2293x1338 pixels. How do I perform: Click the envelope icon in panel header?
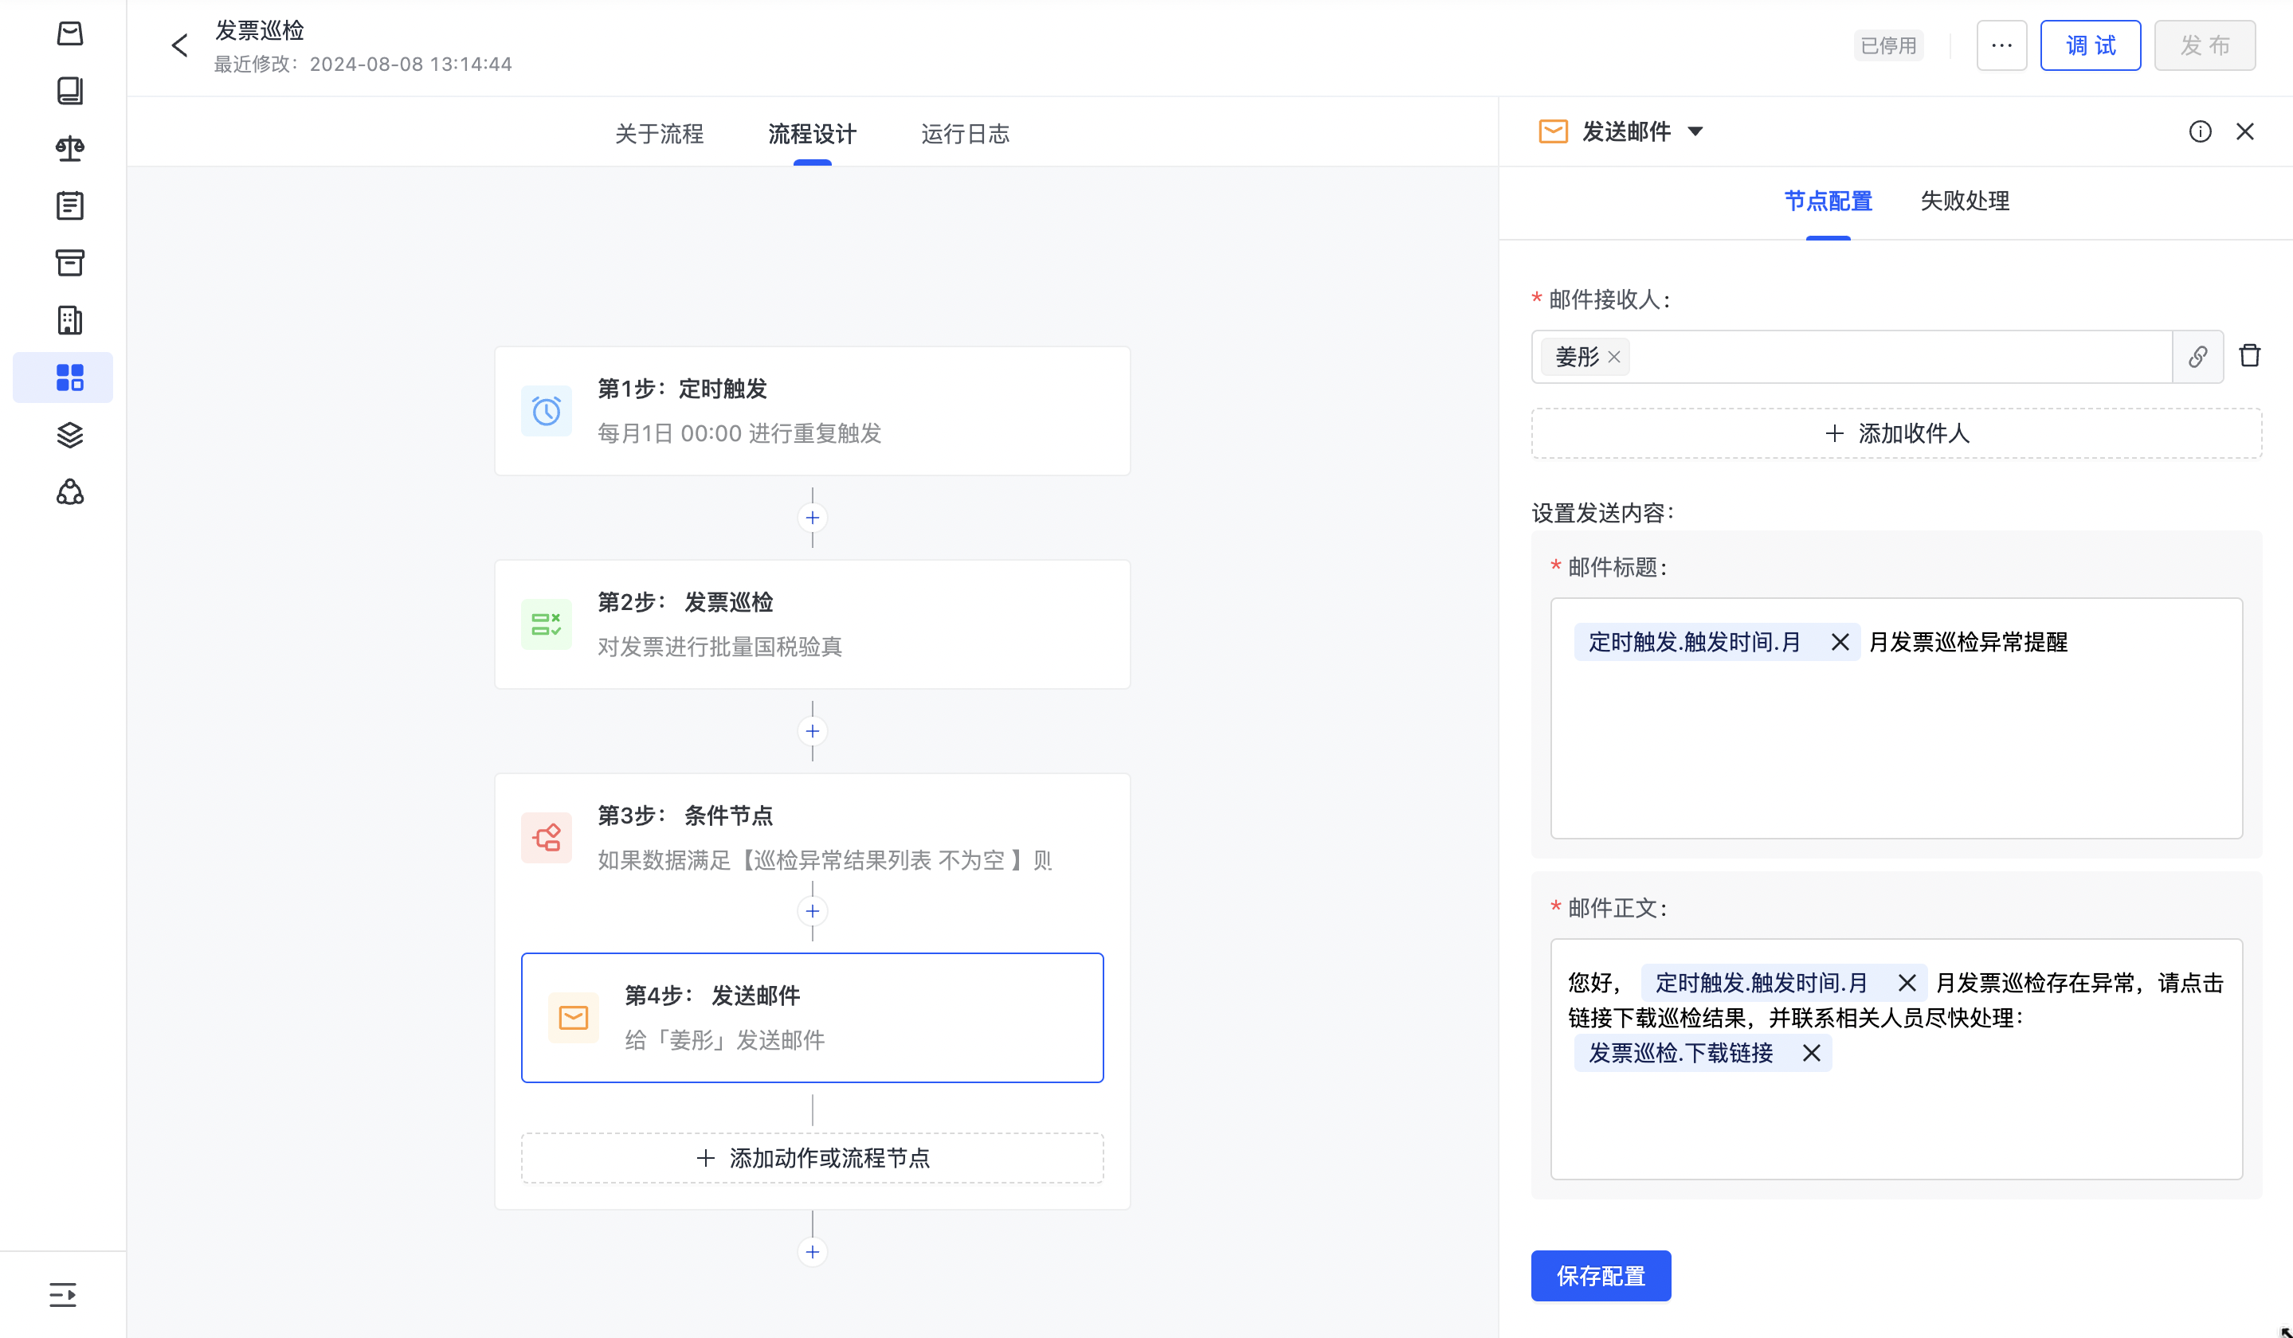click(1552, 132)
